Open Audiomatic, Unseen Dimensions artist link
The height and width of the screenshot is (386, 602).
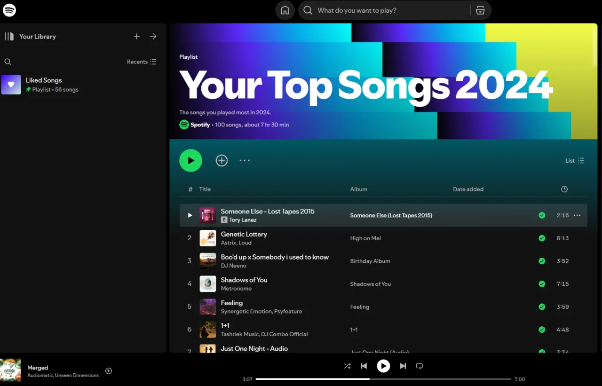pos(63,375)
